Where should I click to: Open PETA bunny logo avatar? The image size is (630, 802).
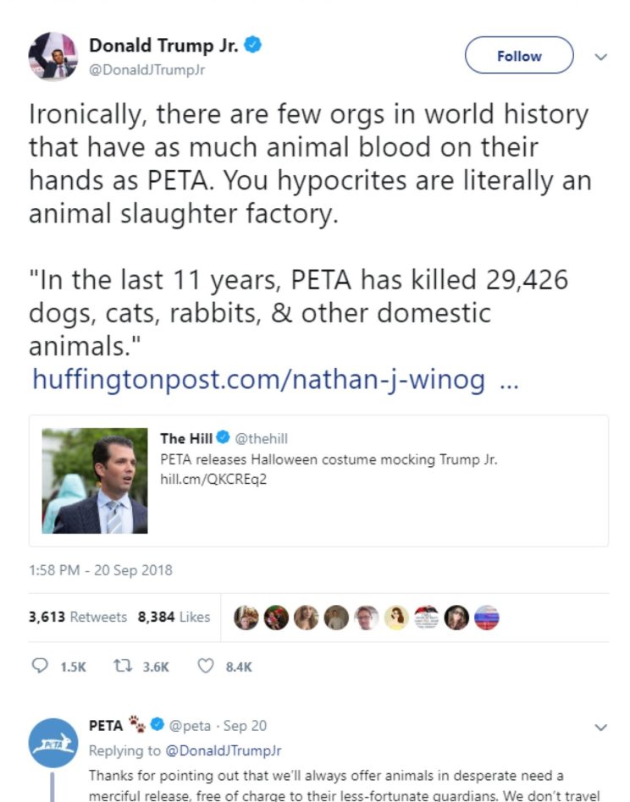pyautogui.click(x=53, y=743)
